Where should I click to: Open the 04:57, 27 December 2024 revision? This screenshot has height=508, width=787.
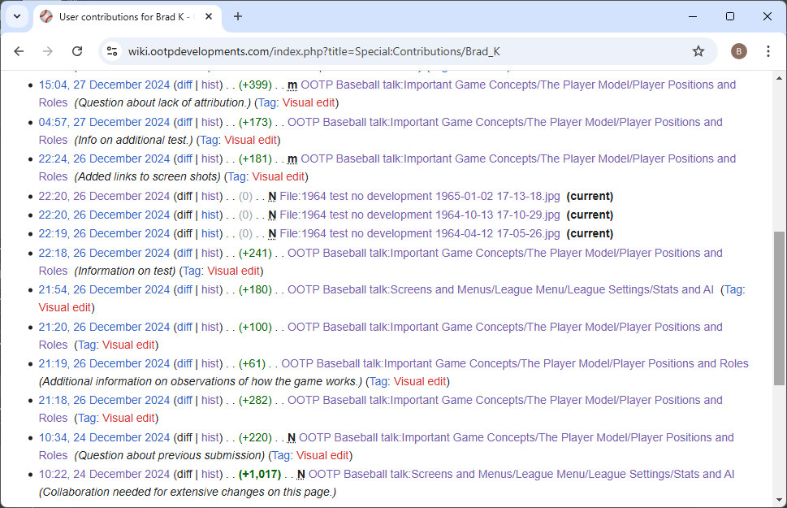click(104, 122)
